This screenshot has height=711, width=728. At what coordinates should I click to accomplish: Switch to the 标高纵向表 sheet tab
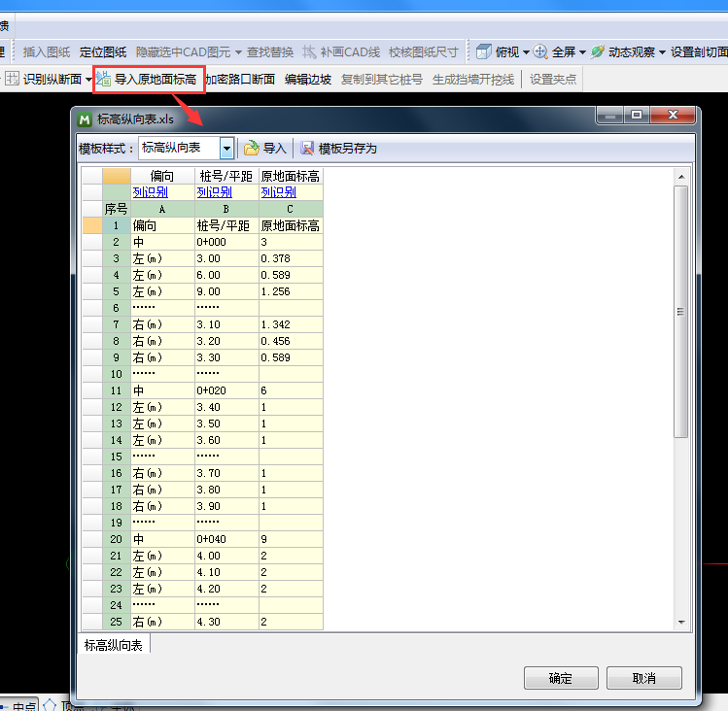pyautogui.click(x=114, y=645)
